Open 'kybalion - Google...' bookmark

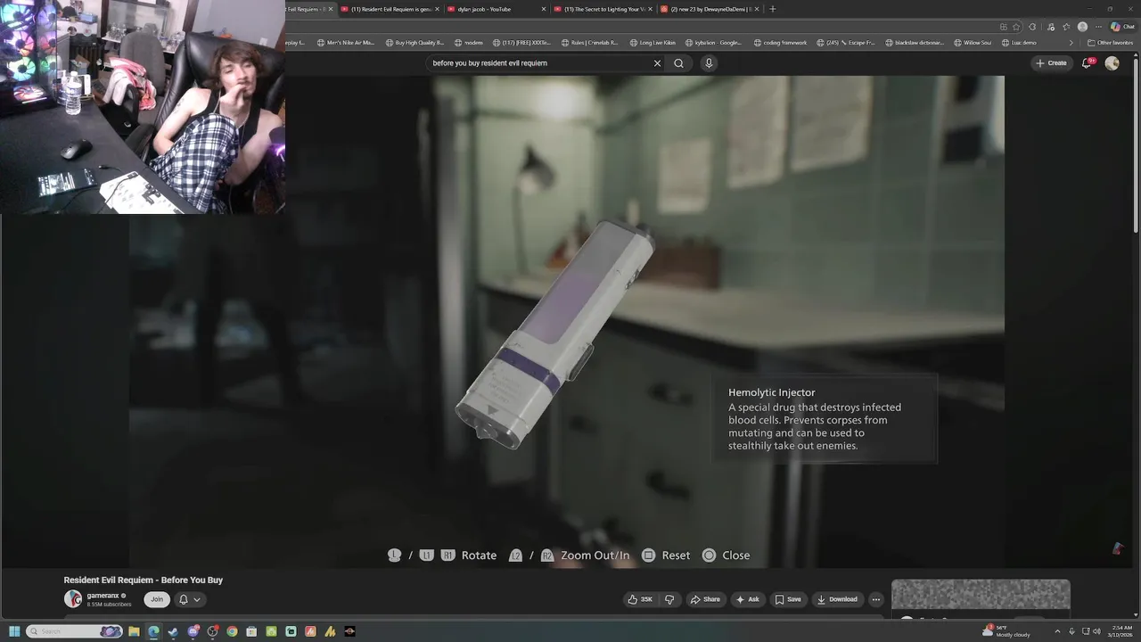point(712,43)
